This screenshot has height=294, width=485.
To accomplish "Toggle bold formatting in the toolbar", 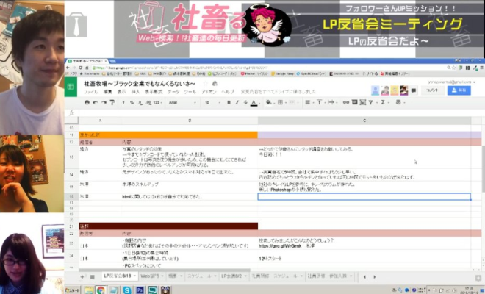I will (229, 102).
